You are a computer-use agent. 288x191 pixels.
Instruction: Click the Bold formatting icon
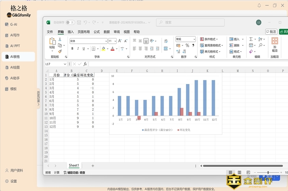pos(72,48)
